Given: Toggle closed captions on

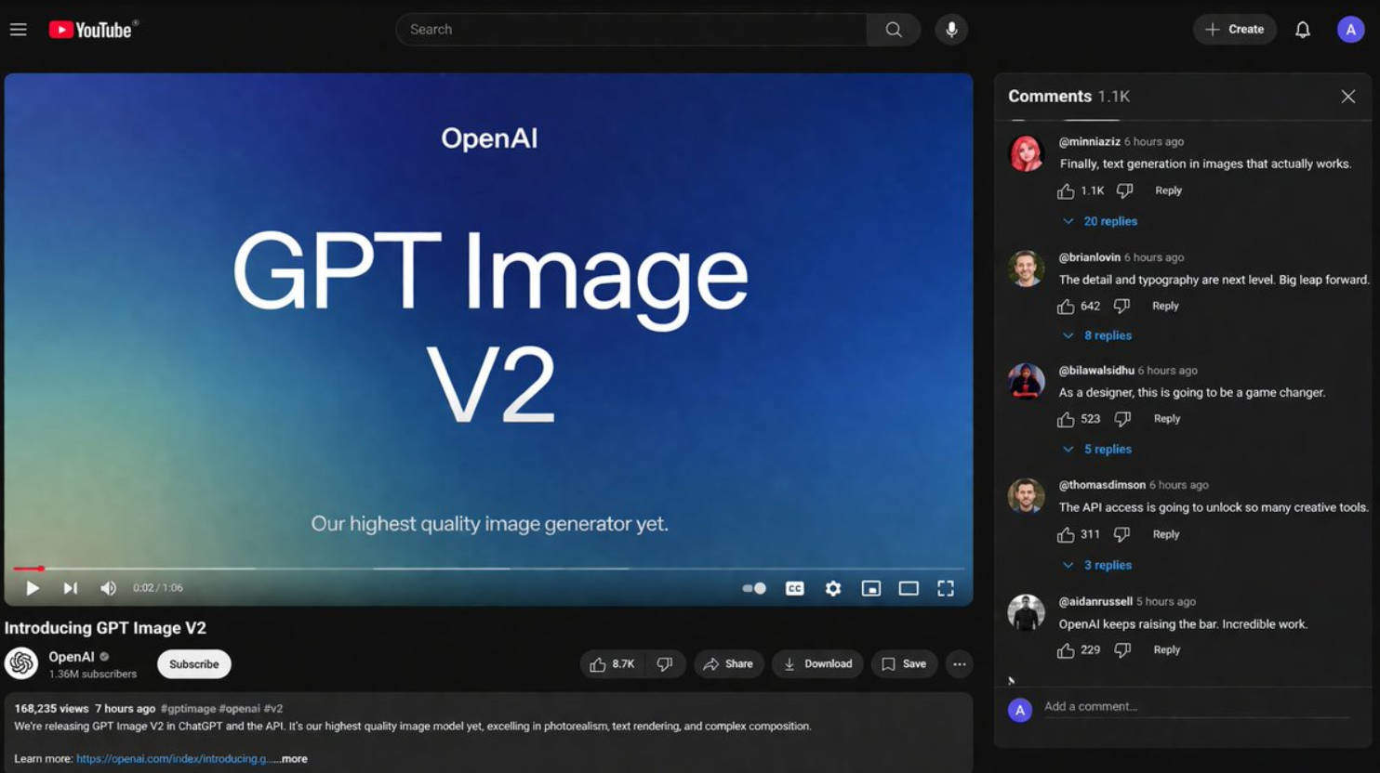Looking at the screenshot, I should point(794,588).
